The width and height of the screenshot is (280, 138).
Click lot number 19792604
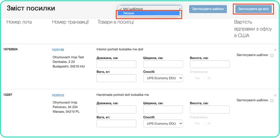[x=10, y=49]
